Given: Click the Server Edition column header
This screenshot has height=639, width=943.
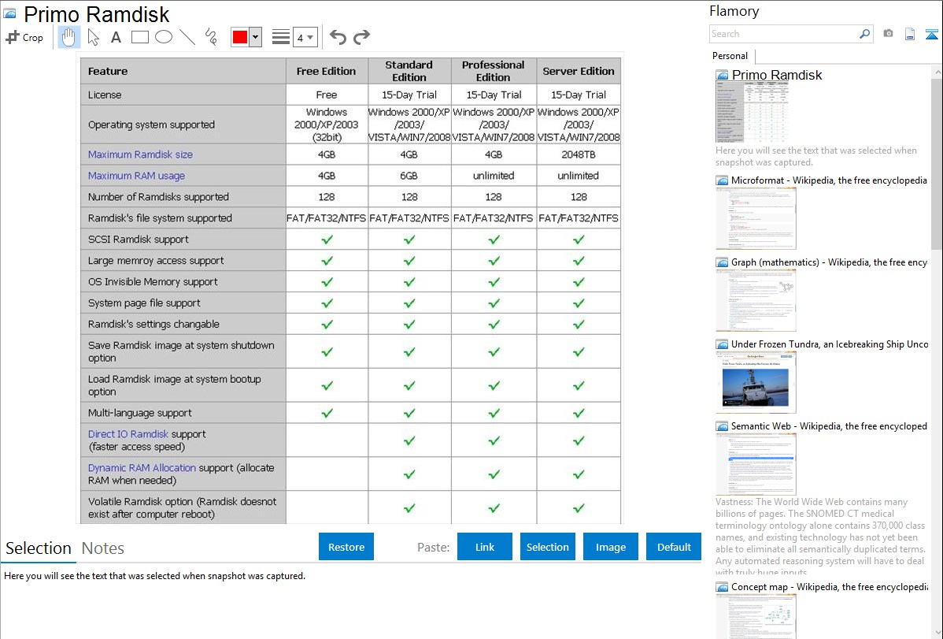Looking at the screenshot, I should (x=579, y=71).
